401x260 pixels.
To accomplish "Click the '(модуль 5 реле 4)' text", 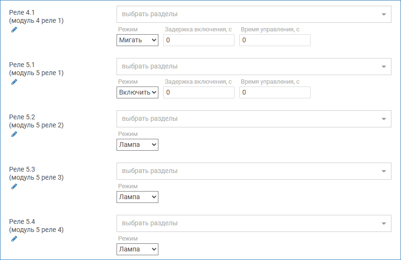I will click(x=36, y=230).
